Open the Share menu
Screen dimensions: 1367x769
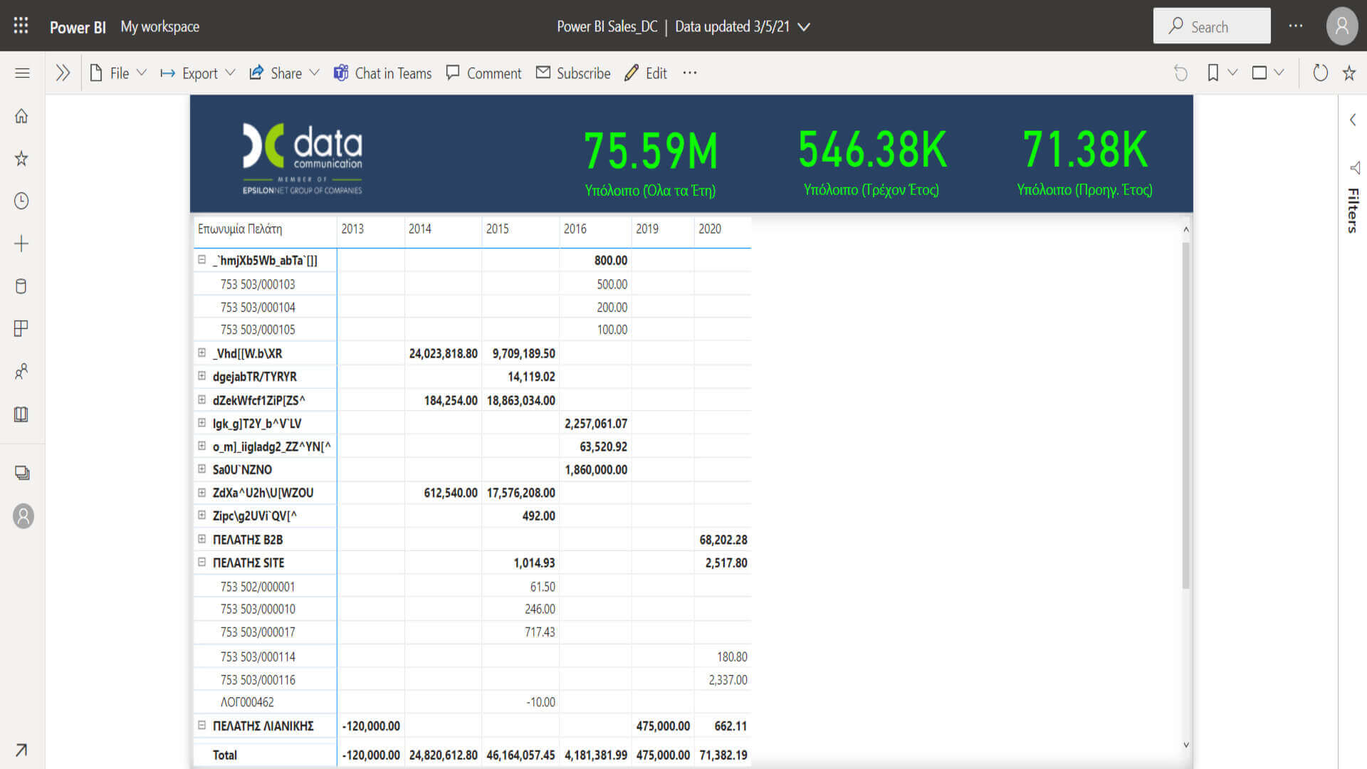[284, 73]
